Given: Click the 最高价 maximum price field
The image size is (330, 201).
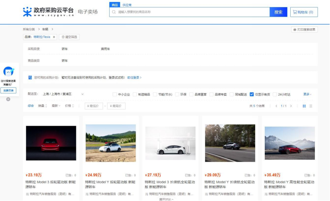Looking at the screenshot, I should (x=116, y=106).
